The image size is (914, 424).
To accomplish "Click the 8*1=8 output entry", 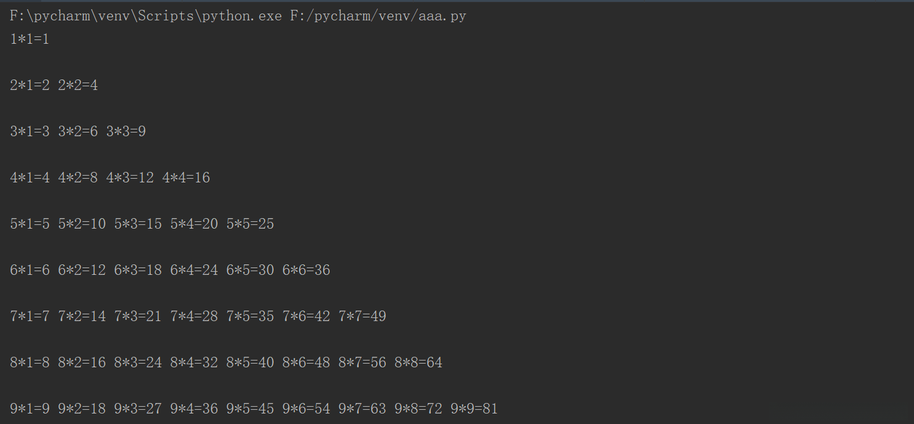I will click(30, 363).
